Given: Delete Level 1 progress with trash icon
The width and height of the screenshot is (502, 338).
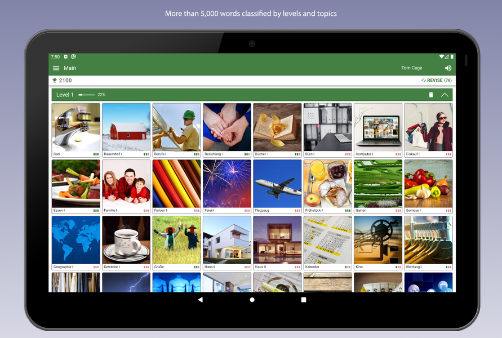Looking at the screenshot, I should [431, 95].
